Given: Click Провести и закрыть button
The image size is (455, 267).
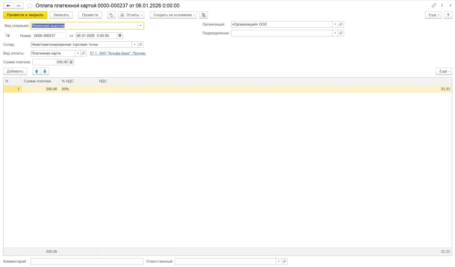Looking at the screenshot, I should click(x=25, y=15).
